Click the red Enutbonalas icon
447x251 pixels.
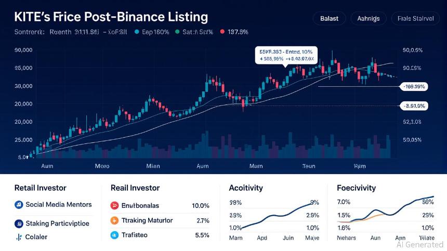(x=115, y=205)
